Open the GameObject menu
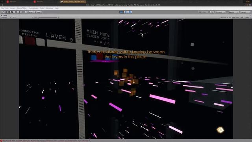 (x=22, y=8)
